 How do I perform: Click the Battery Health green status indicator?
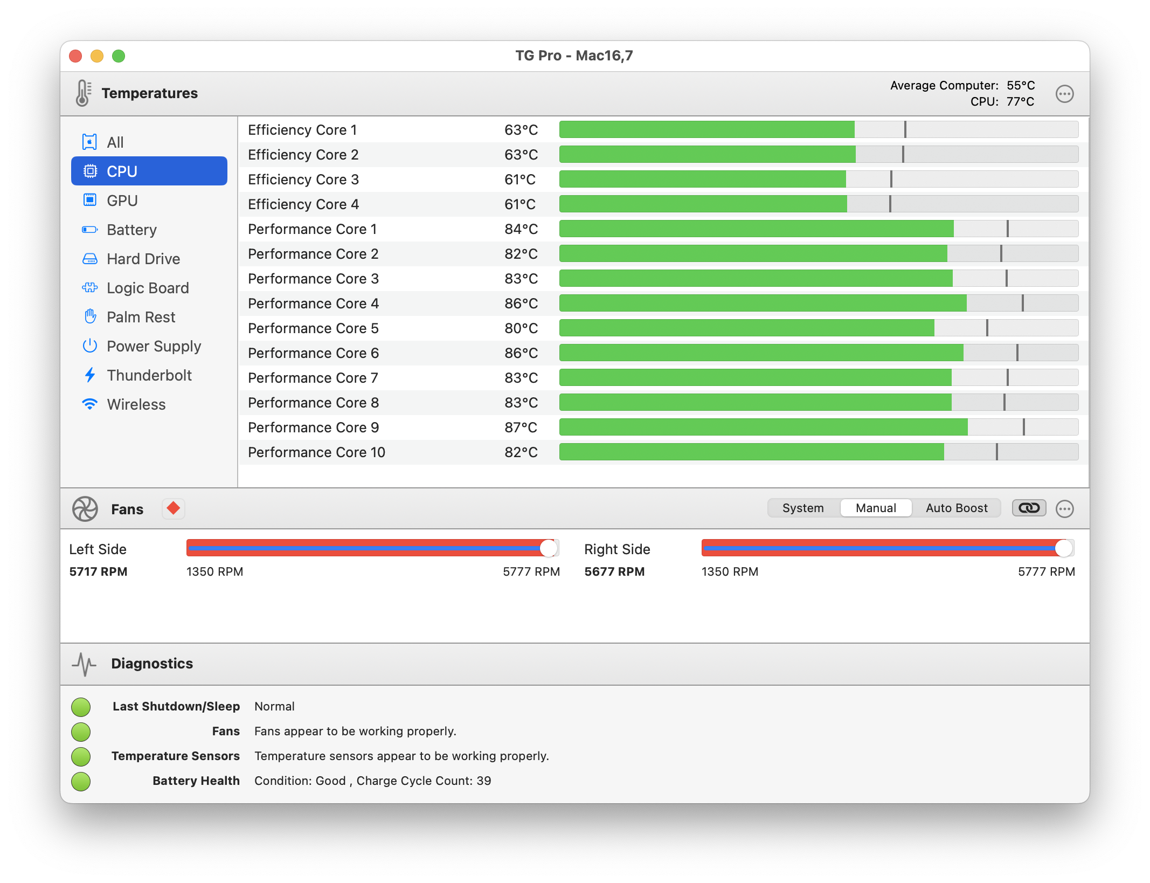(81, 781)
